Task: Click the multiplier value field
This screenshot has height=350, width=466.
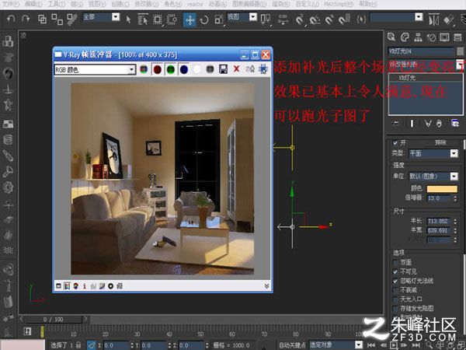Action: point(439,198)
